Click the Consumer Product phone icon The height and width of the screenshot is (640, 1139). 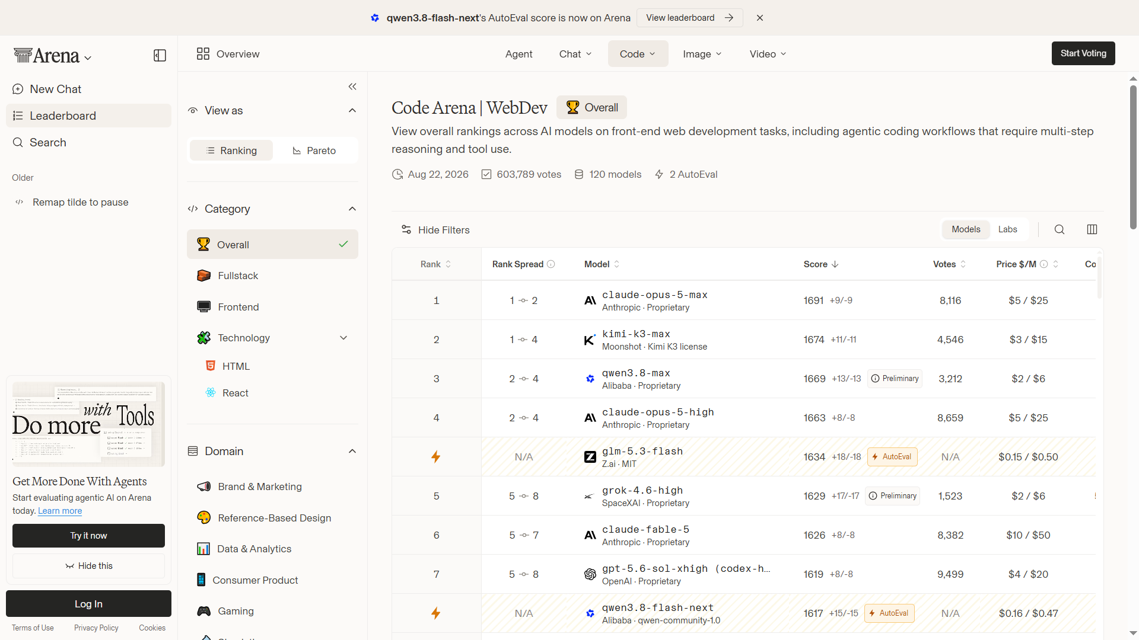pos(201,580)
